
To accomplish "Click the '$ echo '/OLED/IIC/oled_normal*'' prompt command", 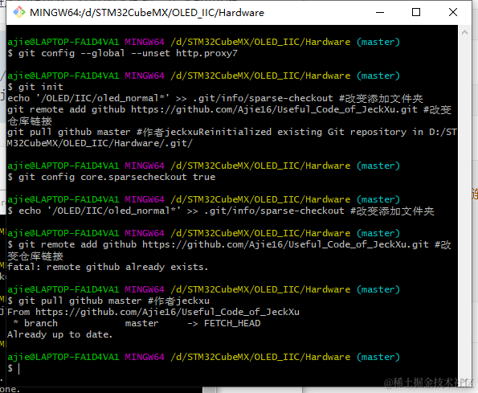I will (221, 211).
